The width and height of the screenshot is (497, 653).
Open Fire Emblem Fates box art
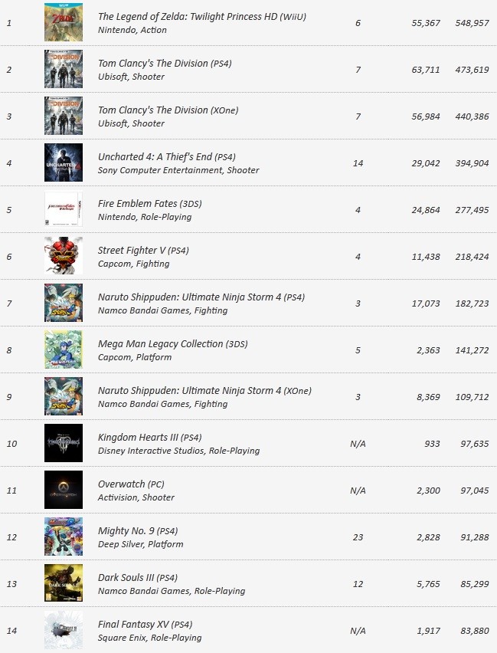pos(64,209)
